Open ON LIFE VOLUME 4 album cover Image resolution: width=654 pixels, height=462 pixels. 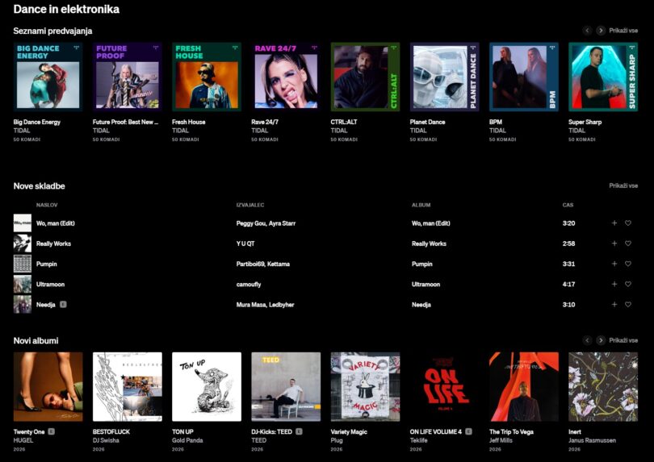444,386
